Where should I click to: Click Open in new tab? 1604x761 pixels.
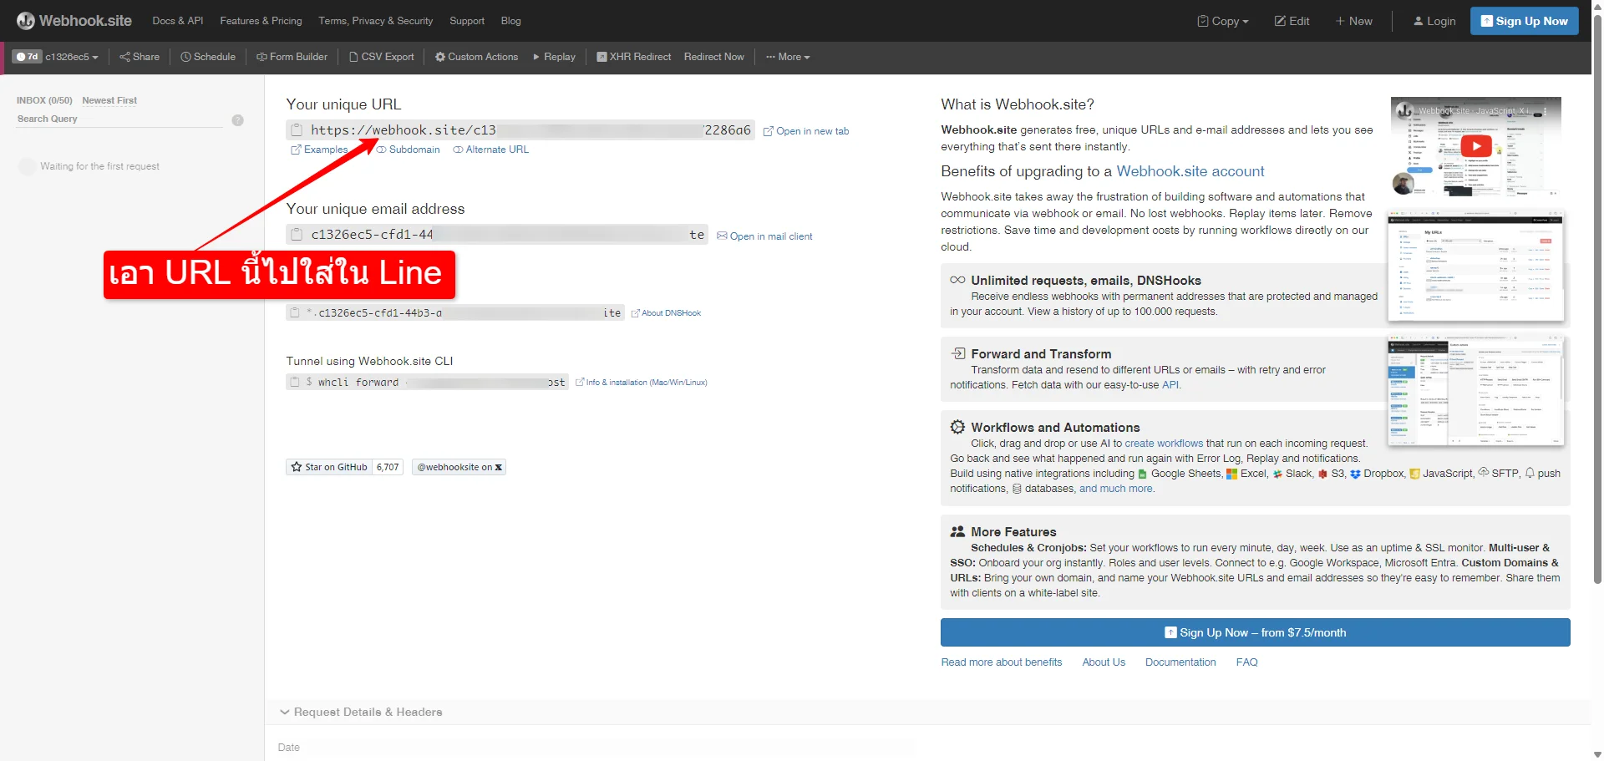pyautogui.click(x=806, y=131)
